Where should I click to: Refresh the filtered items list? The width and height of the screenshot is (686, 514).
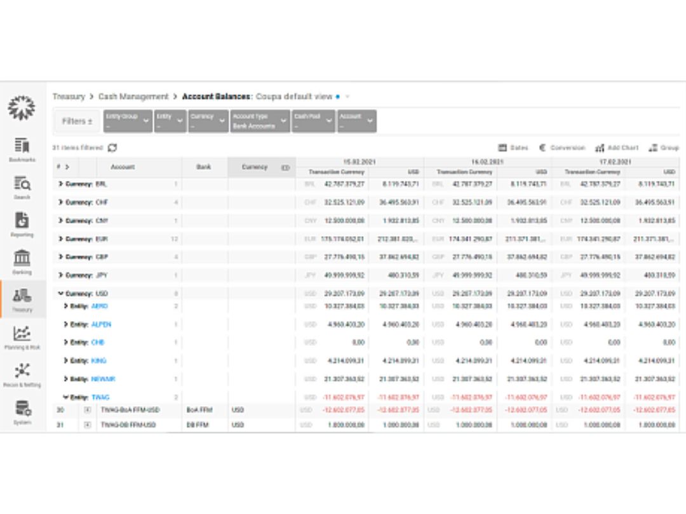112,148
